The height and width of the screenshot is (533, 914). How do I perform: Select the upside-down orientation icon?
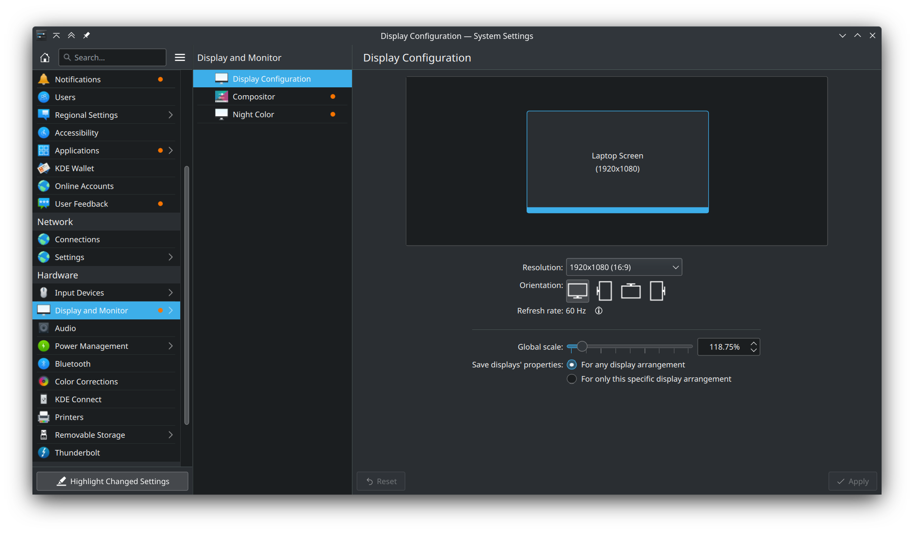point(630,291)
